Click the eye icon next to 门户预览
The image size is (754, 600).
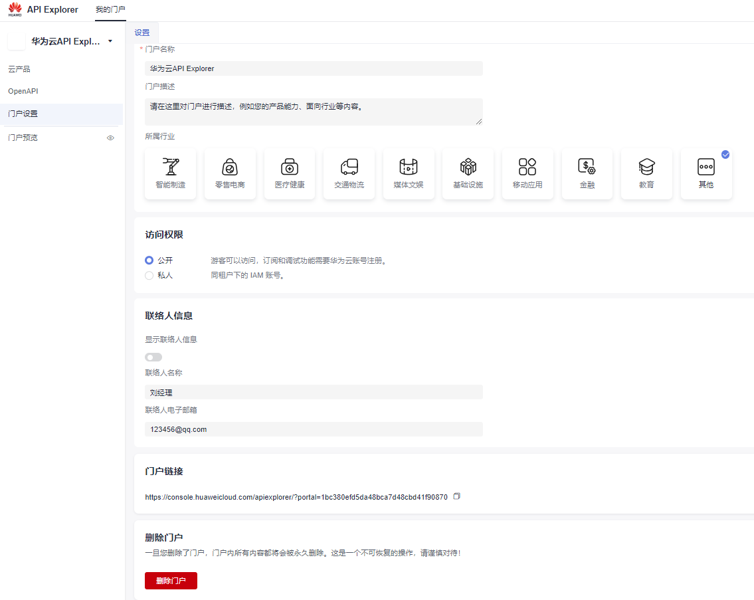coord(110,138)
